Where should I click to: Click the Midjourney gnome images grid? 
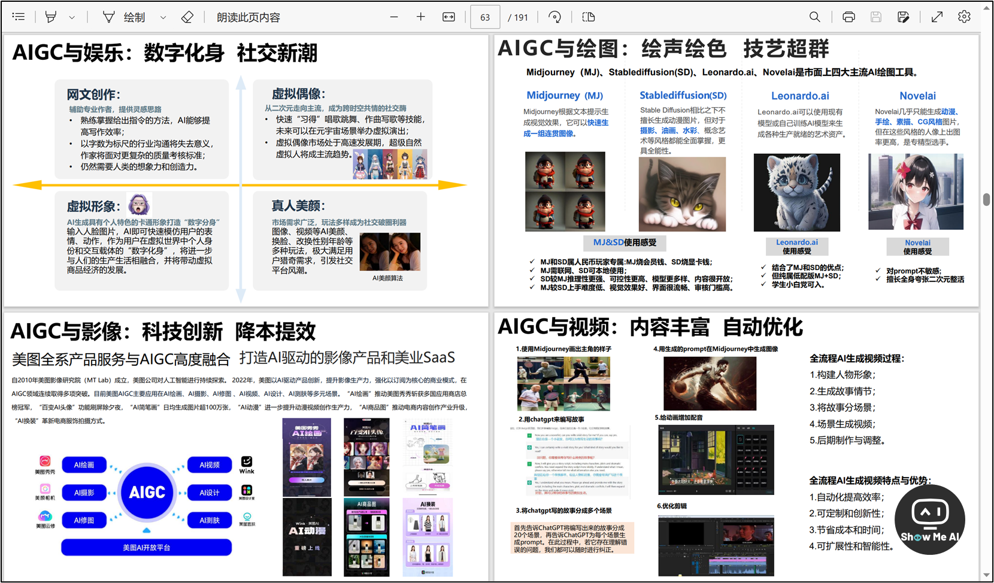565,191
